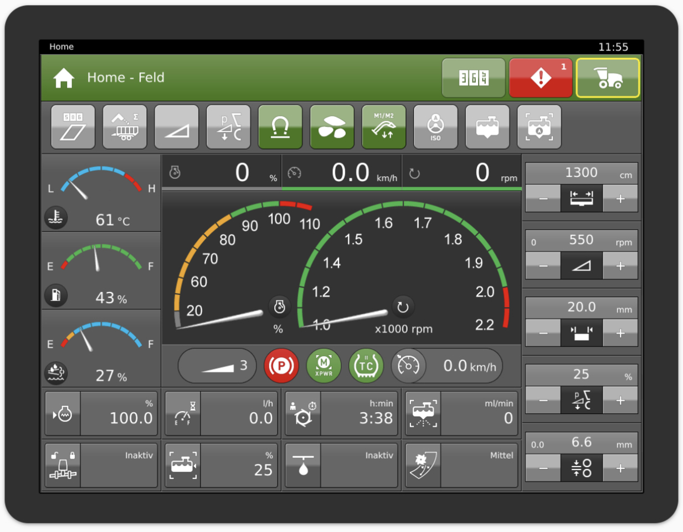
Task: Open the red warning alarm with badge 1
Action: [x=540, y=78]
